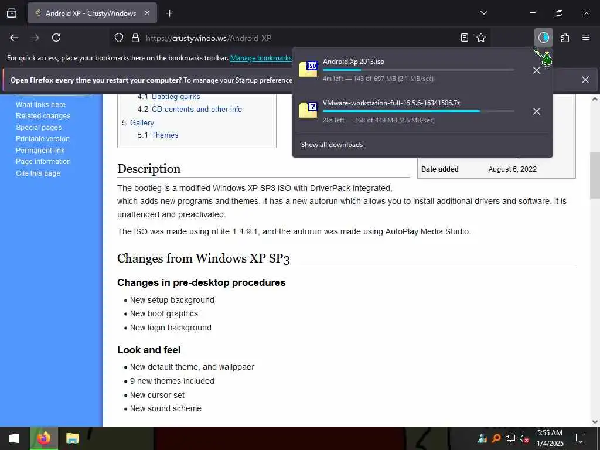The width and height of the screenshot is (600, 450).
Task: Click the Android.Xp.2013.iso progress bar
Action: point(418,70)
